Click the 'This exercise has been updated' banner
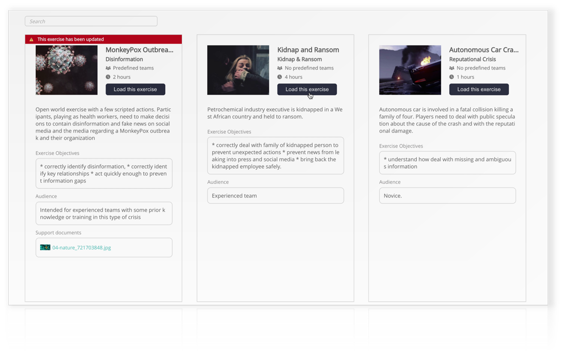The height and width of the screenshot is (352, 563). tap(103, 39)
